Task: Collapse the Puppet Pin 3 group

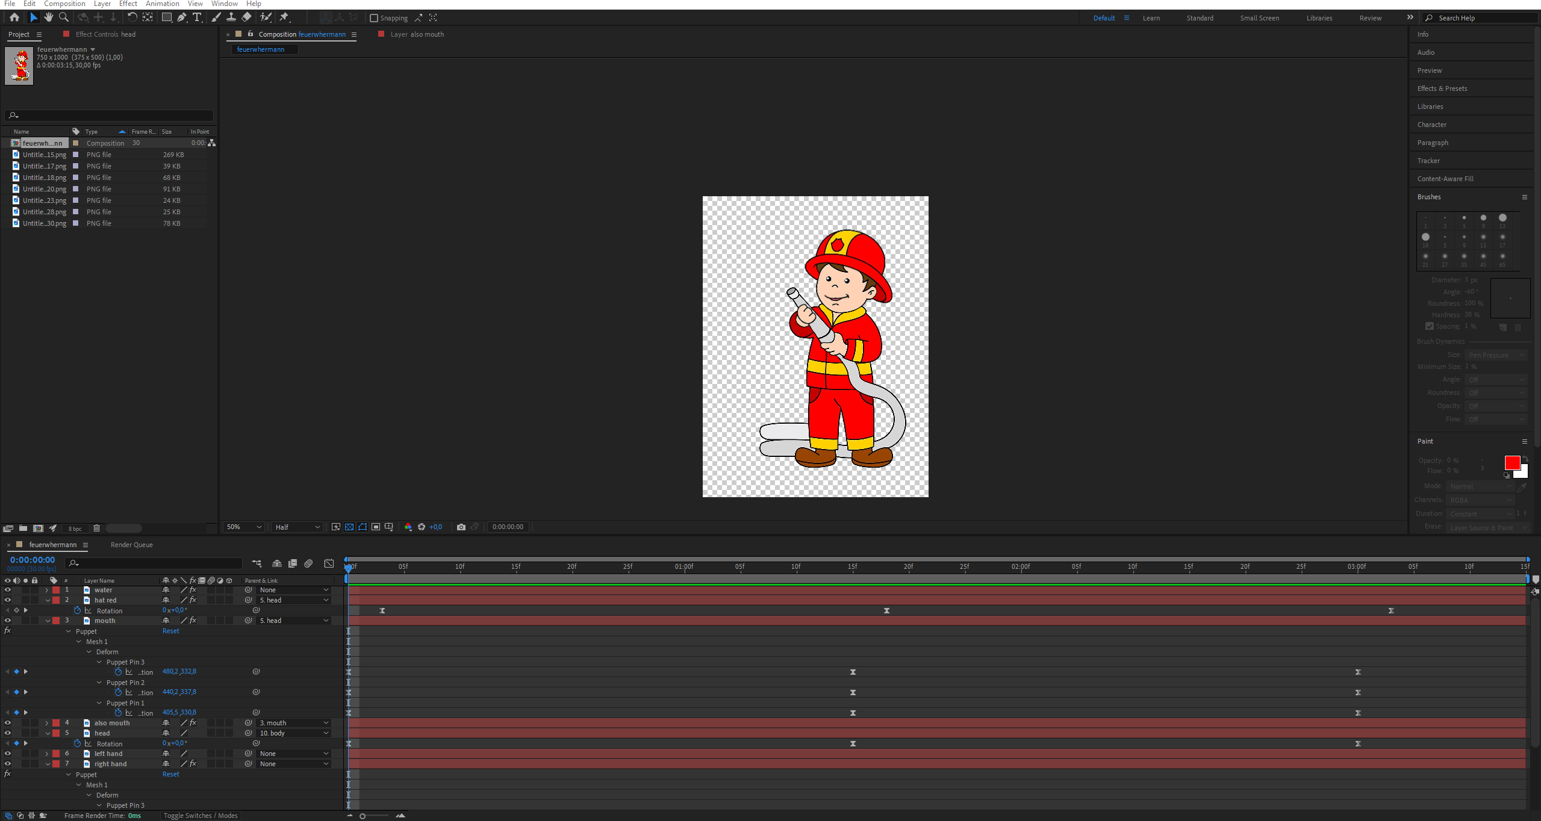Action: coord(99,662)
